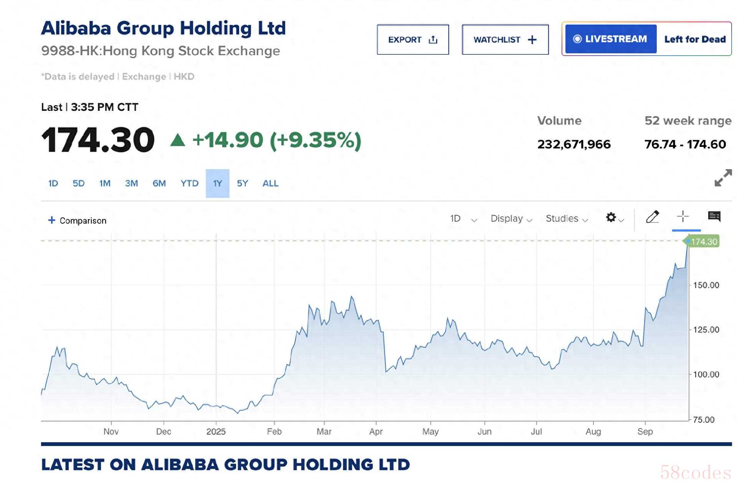
Task: Switch to the 5D time range
Action: click(79, 183)
